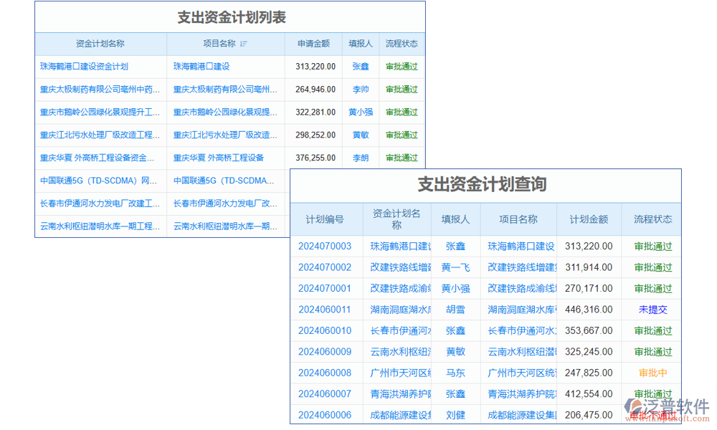Click 审批通过 status of 珠海鹤港口建设资金计划
The height and width of the screenshot is (430, 717).
(x=402, y=66)
